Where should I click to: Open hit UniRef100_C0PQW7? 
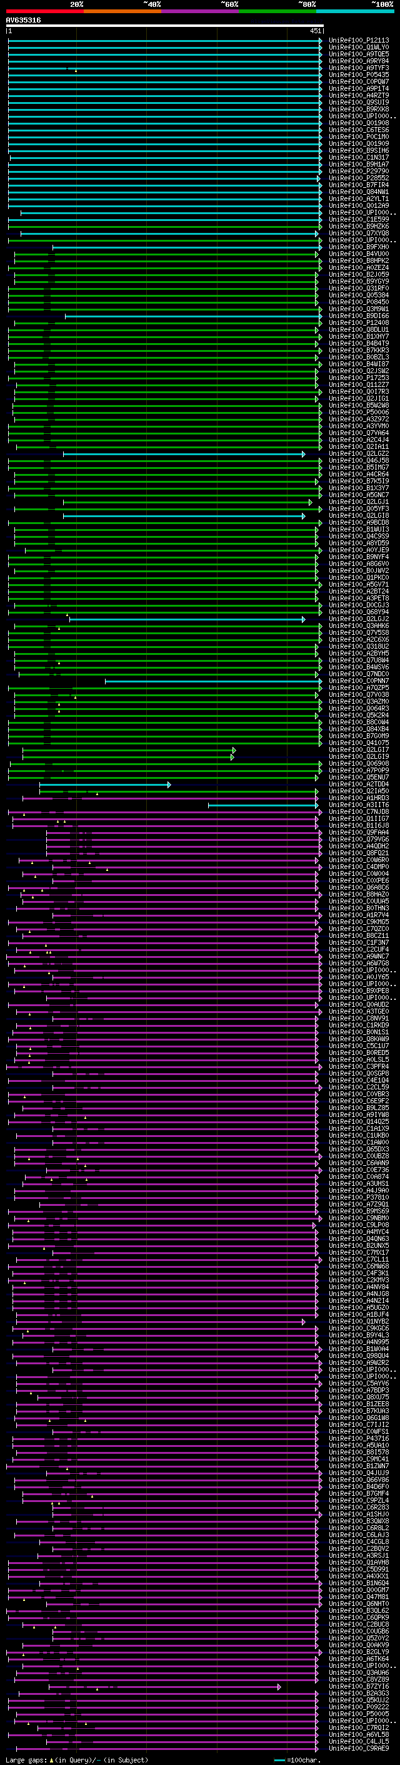pyautogui.click(x=359, y=81)
